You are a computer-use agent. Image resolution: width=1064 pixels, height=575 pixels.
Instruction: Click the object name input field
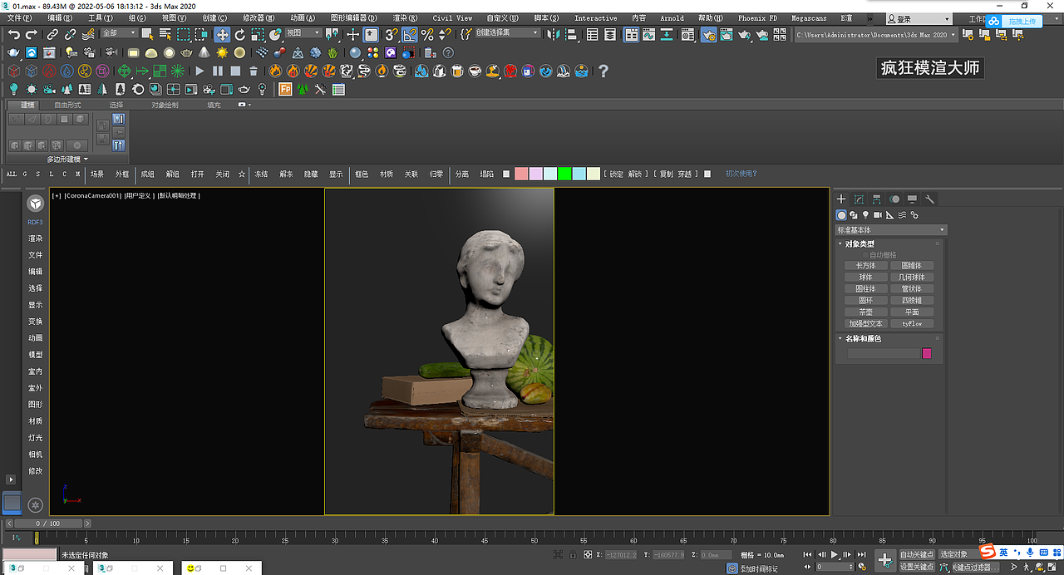(x=883, y=354)
